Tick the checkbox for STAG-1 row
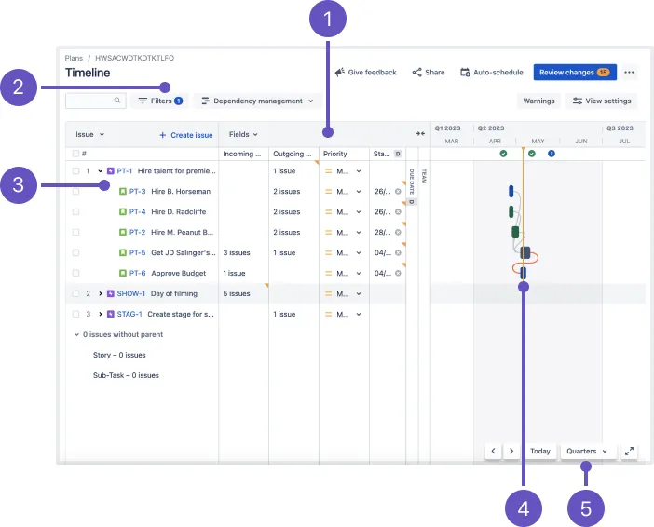The width and height of the screenshot is (654, 527). point(75,314)
